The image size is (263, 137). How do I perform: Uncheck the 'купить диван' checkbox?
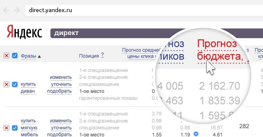(x=15, y=84)
